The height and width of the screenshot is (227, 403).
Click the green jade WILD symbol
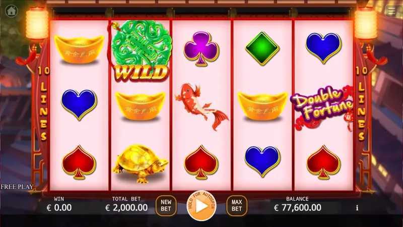pos(140,51)
